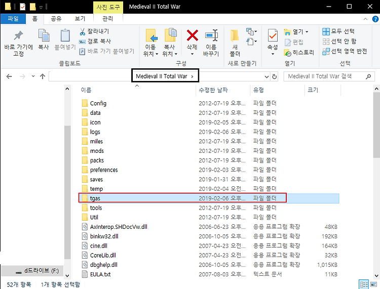This screenshot has height=289, width=380.
Task: Select D drive (F:) in navigation pane
Action: (x=32, y=271)
